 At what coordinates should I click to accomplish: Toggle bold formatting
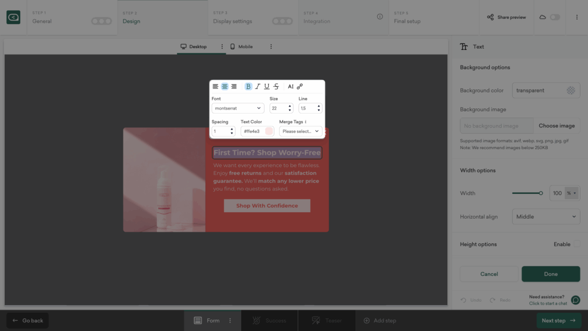coord(248,87)
